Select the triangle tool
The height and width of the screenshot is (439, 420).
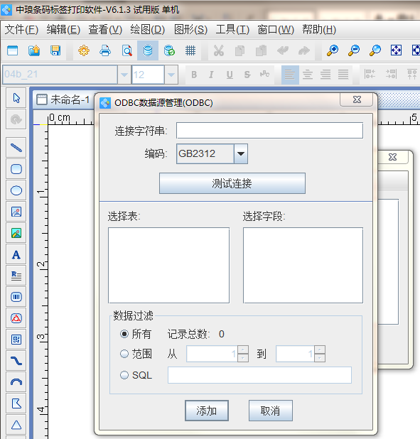coord(16,425)
